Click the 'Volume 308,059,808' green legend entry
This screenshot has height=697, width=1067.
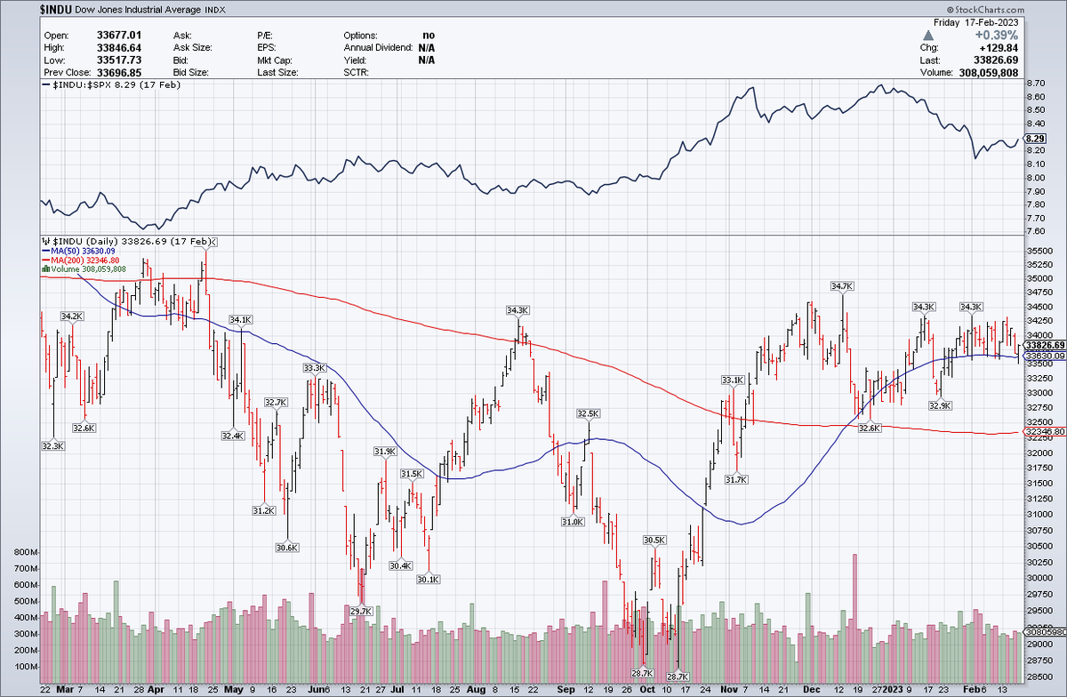click(89, 268)
